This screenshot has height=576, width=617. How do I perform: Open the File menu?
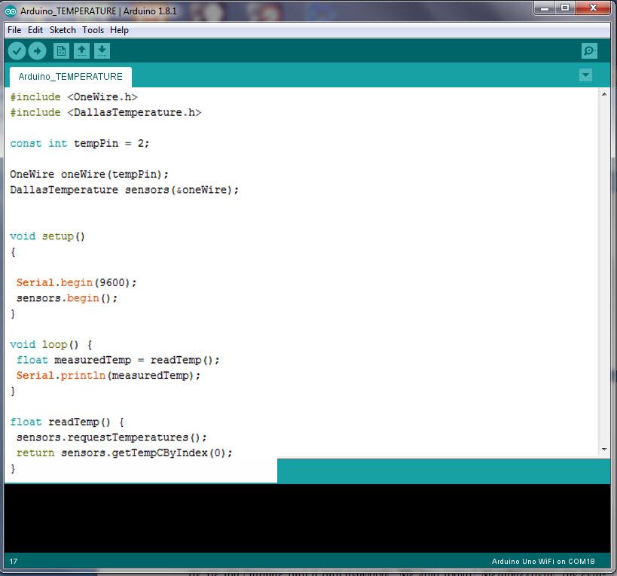pyautogui.click(x=14, y=30)
